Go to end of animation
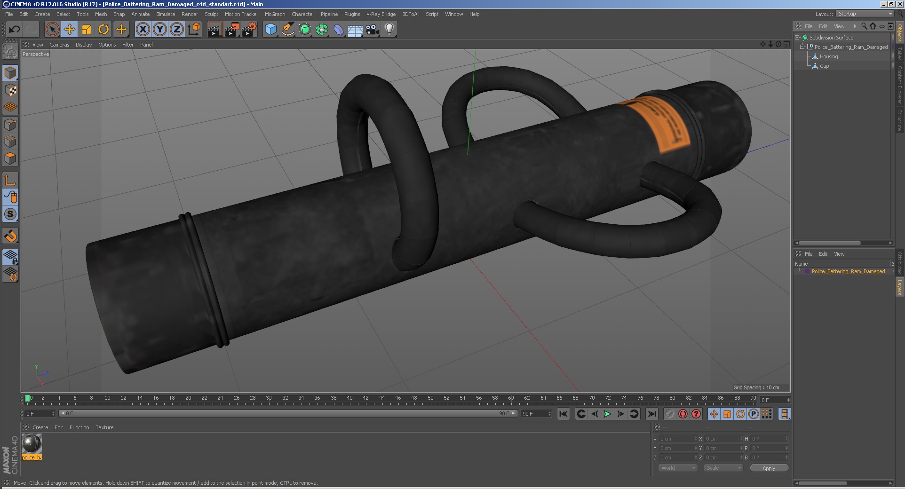Image resolution: width=905 pixels, height=489 pixels. [x=651, y=414]
